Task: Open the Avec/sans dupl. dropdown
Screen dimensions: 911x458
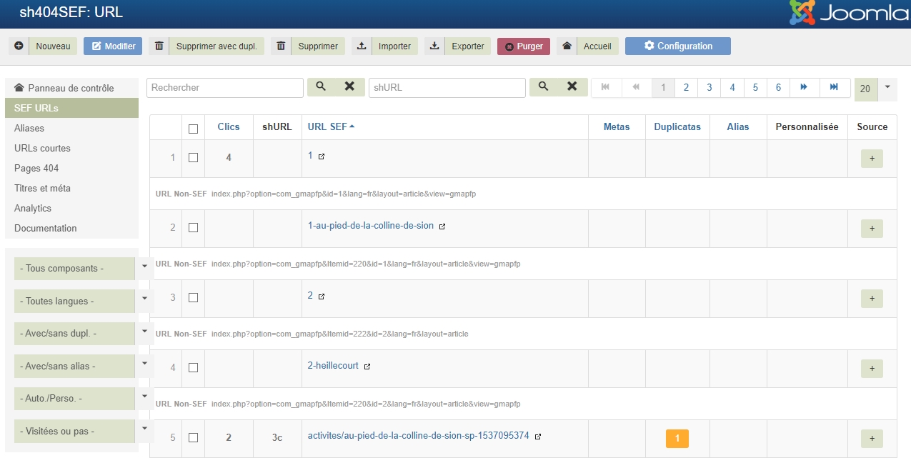Action: point(84,334)
